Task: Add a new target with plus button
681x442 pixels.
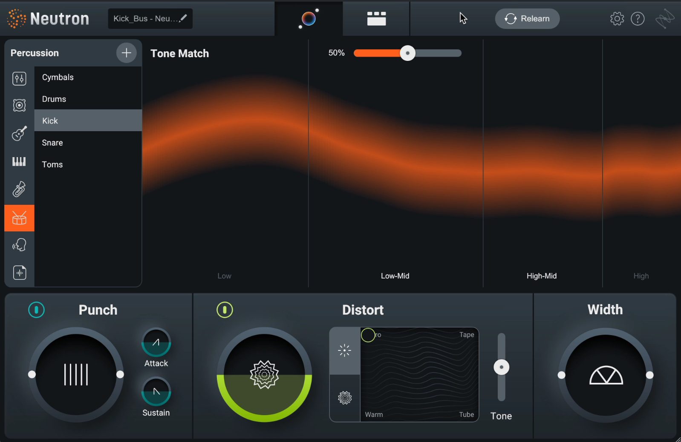Action: point(126,53)
